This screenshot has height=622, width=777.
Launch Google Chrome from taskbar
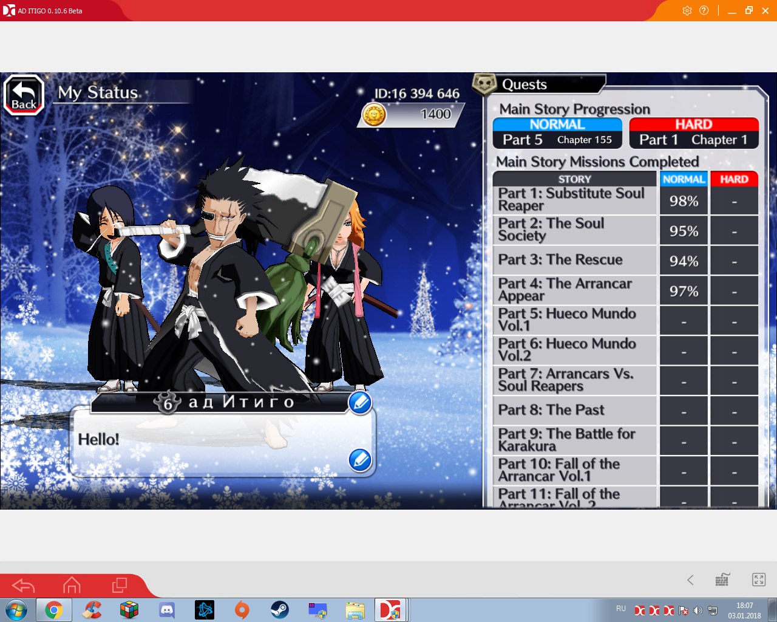click(x=54, y=610)
